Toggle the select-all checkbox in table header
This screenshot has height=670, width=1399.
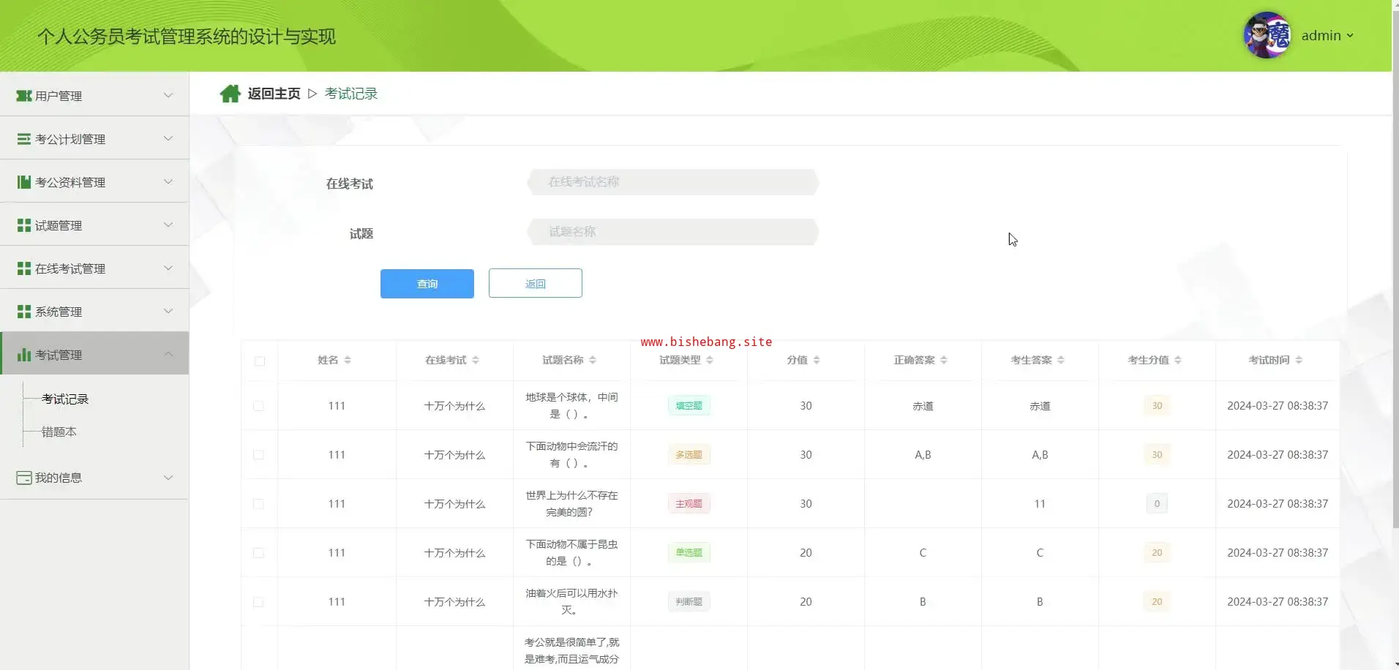pyautogui.click(x=260, y=361)
